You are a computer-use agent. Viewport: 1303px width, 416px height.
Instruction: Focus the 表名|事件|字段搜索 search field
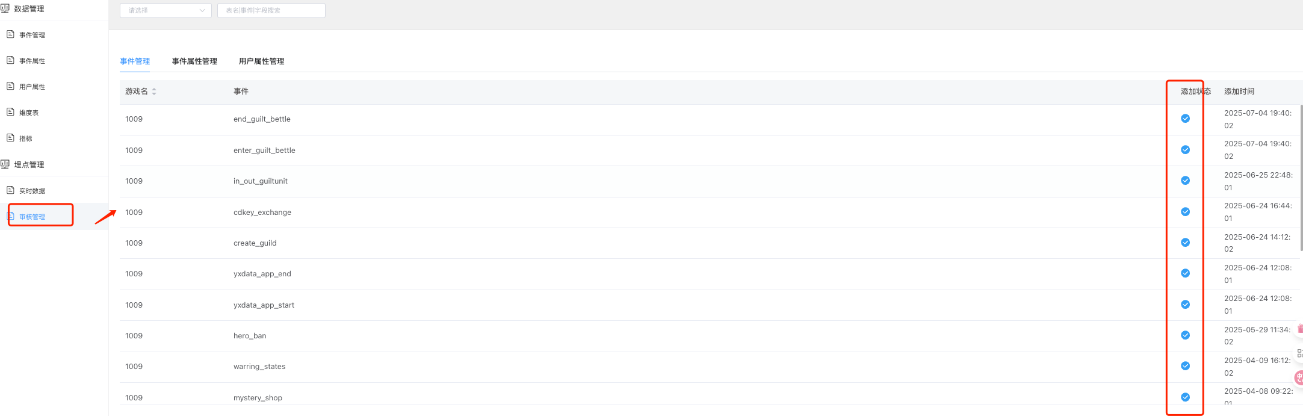click(x=271, y=10)
